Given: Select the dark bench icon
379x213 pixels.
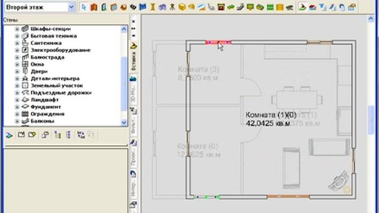Looking at the screenshot, I should [x=290, y=7].
